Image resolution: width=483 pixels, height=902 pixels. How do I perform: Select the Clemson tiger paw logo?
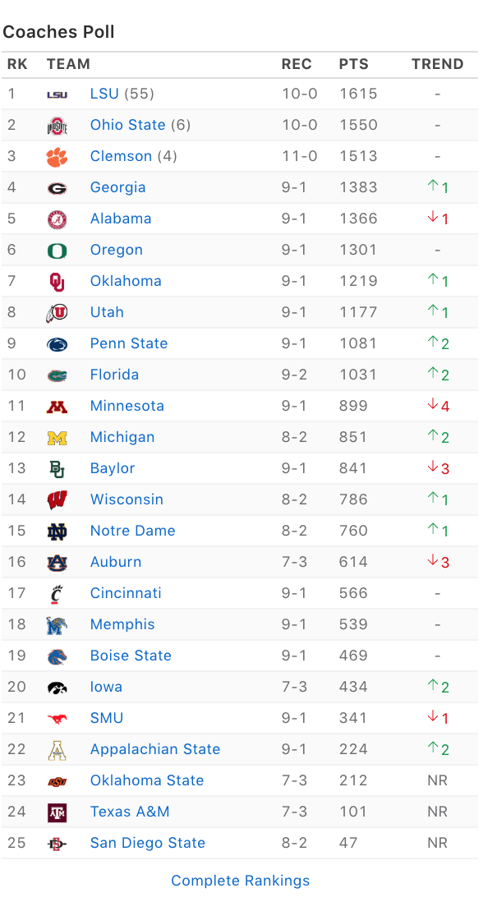pos(57,156)
